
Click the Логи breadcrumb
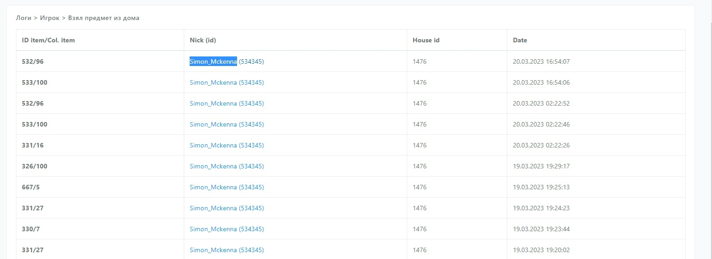point(24,18)
